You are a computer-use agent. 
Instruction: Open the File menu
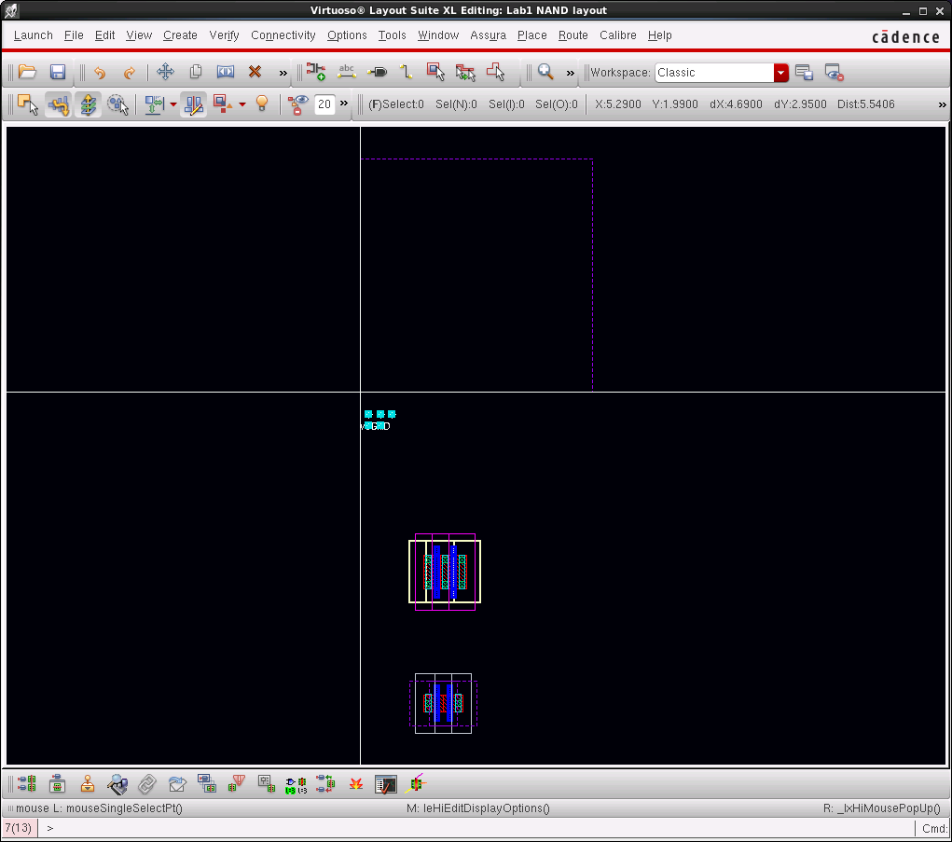coord(74,35)
